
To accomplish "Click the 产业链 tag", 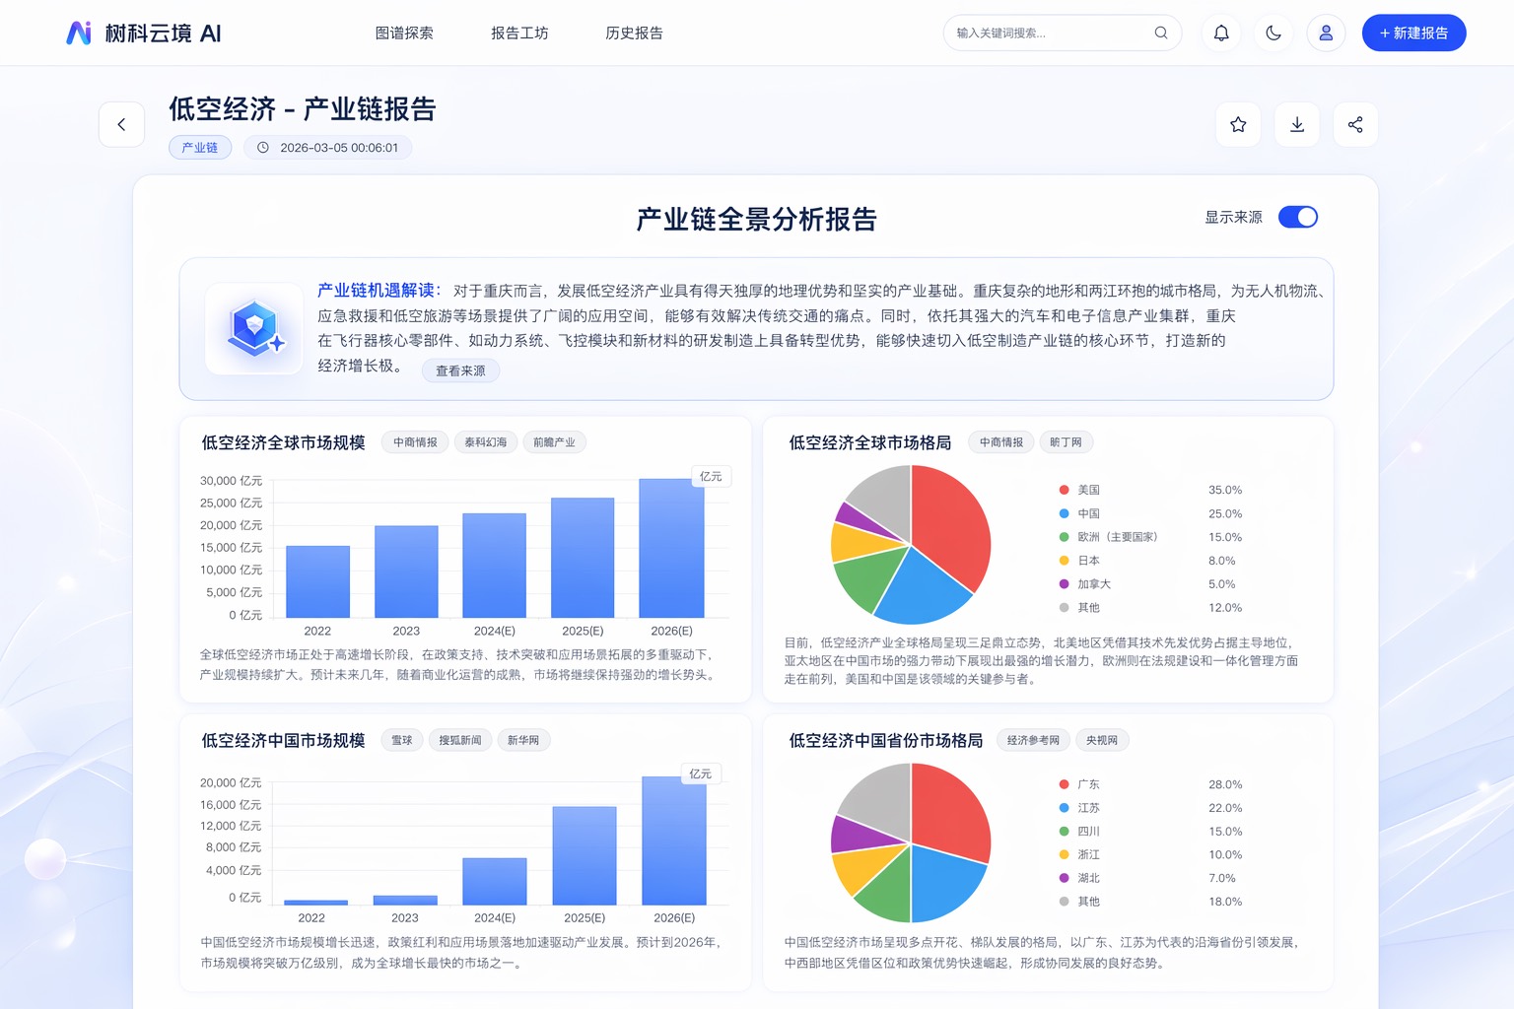I will pos(200,148).
